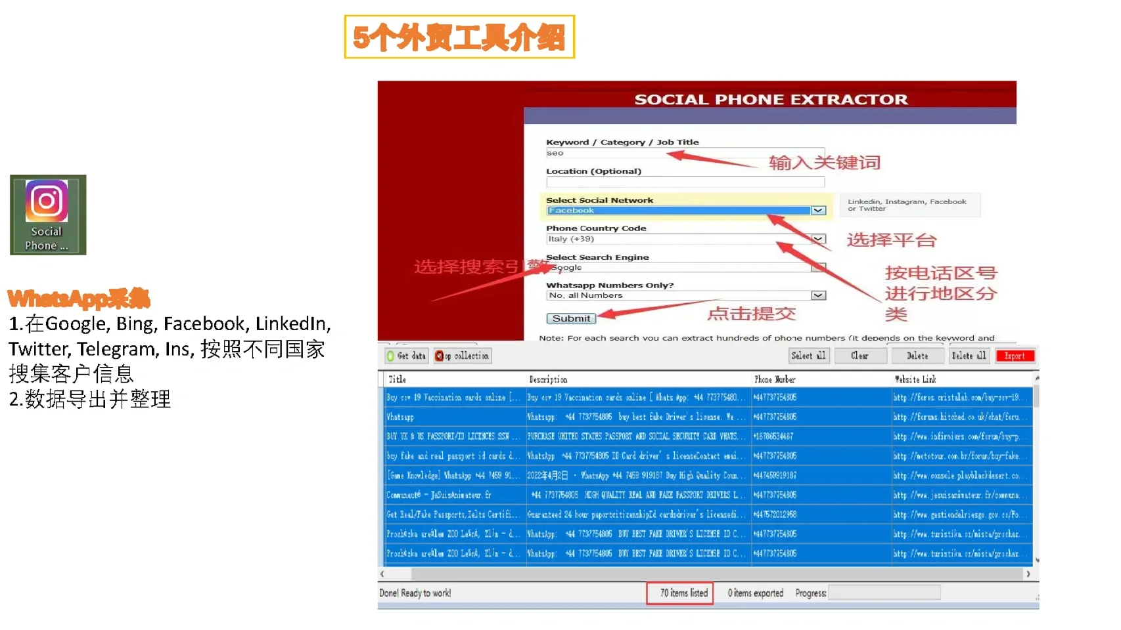Sort by the Phone Number column header

tap(821, 379)
